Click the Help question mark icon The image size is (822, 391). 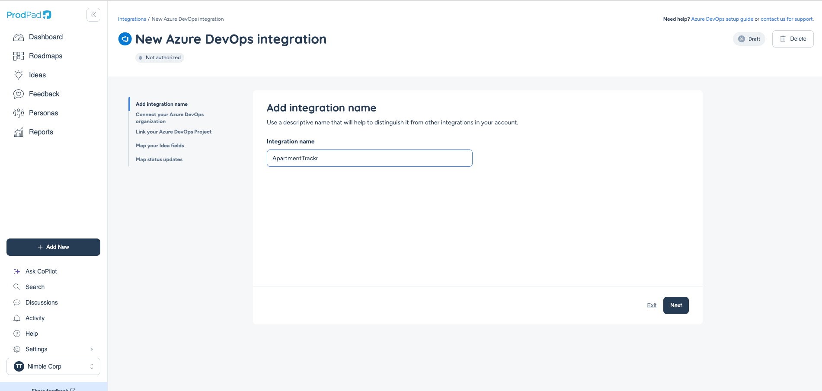[17, 334]
